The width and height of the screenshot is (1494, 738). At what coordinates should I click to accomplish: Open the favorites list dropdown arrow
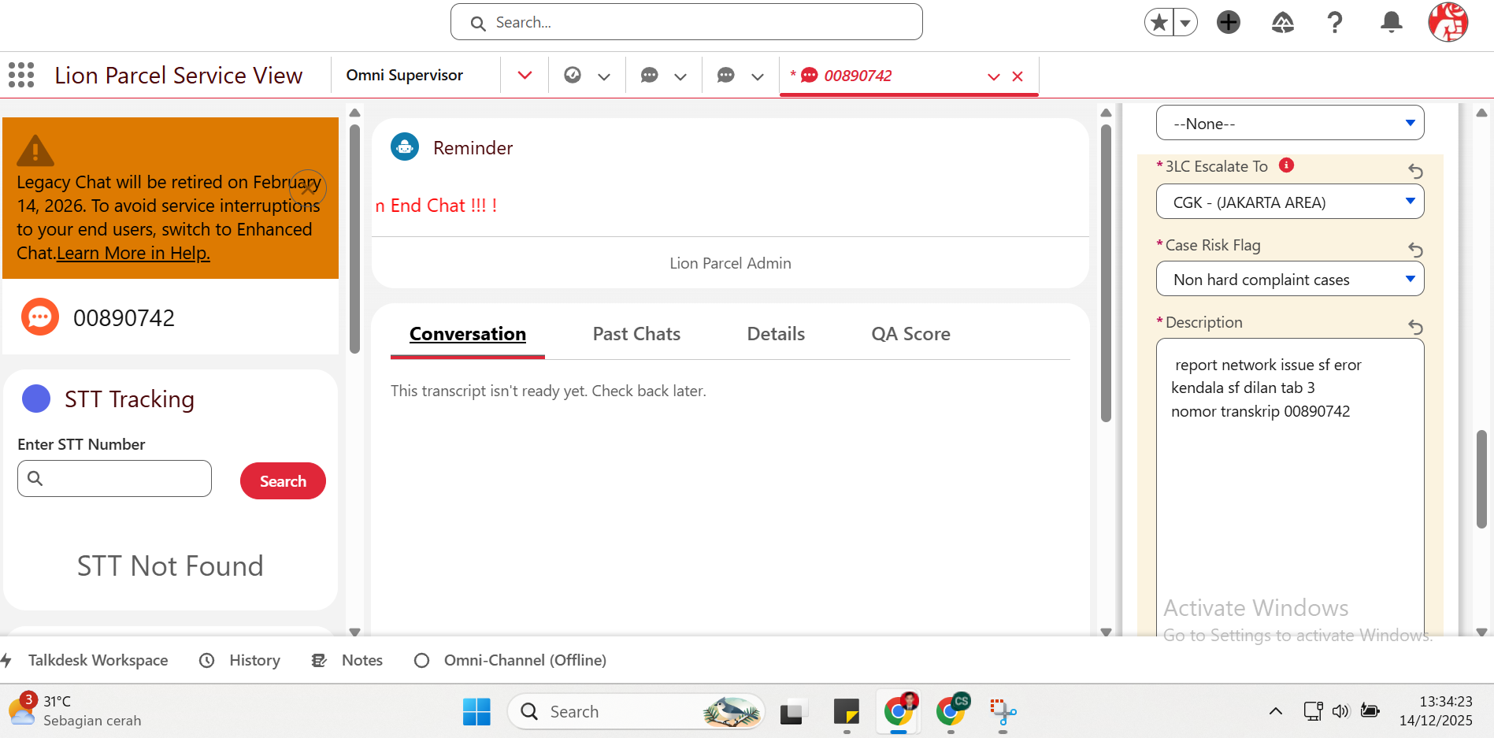click(x=1185, y=22)
